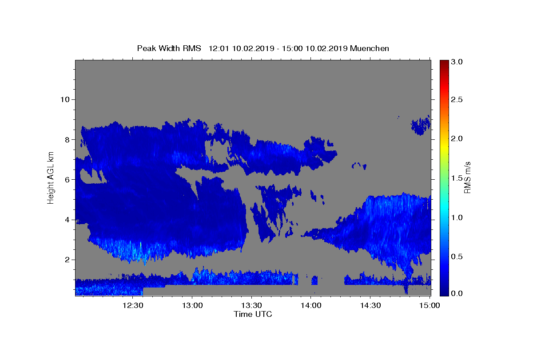
Task: Click the plot title 'Peak Width RMS'
Action: 169,48
